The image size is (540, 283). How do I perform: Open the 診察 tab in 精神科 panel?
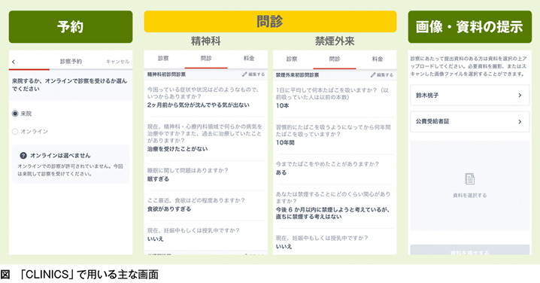[x=163, y=58]
